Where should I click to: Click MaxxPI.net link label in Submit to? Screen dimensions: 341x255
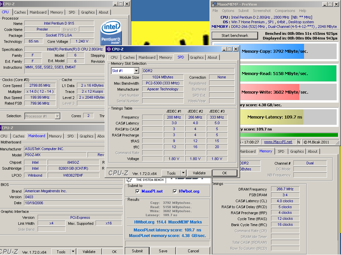pyautogui.click(x=152, y=191)
